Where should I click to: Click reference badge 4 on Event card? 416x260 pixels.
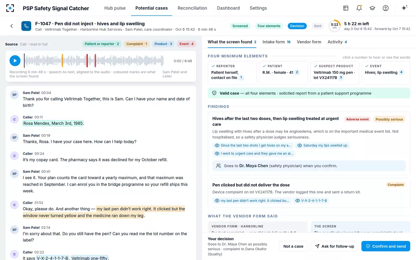pos(401,72)
